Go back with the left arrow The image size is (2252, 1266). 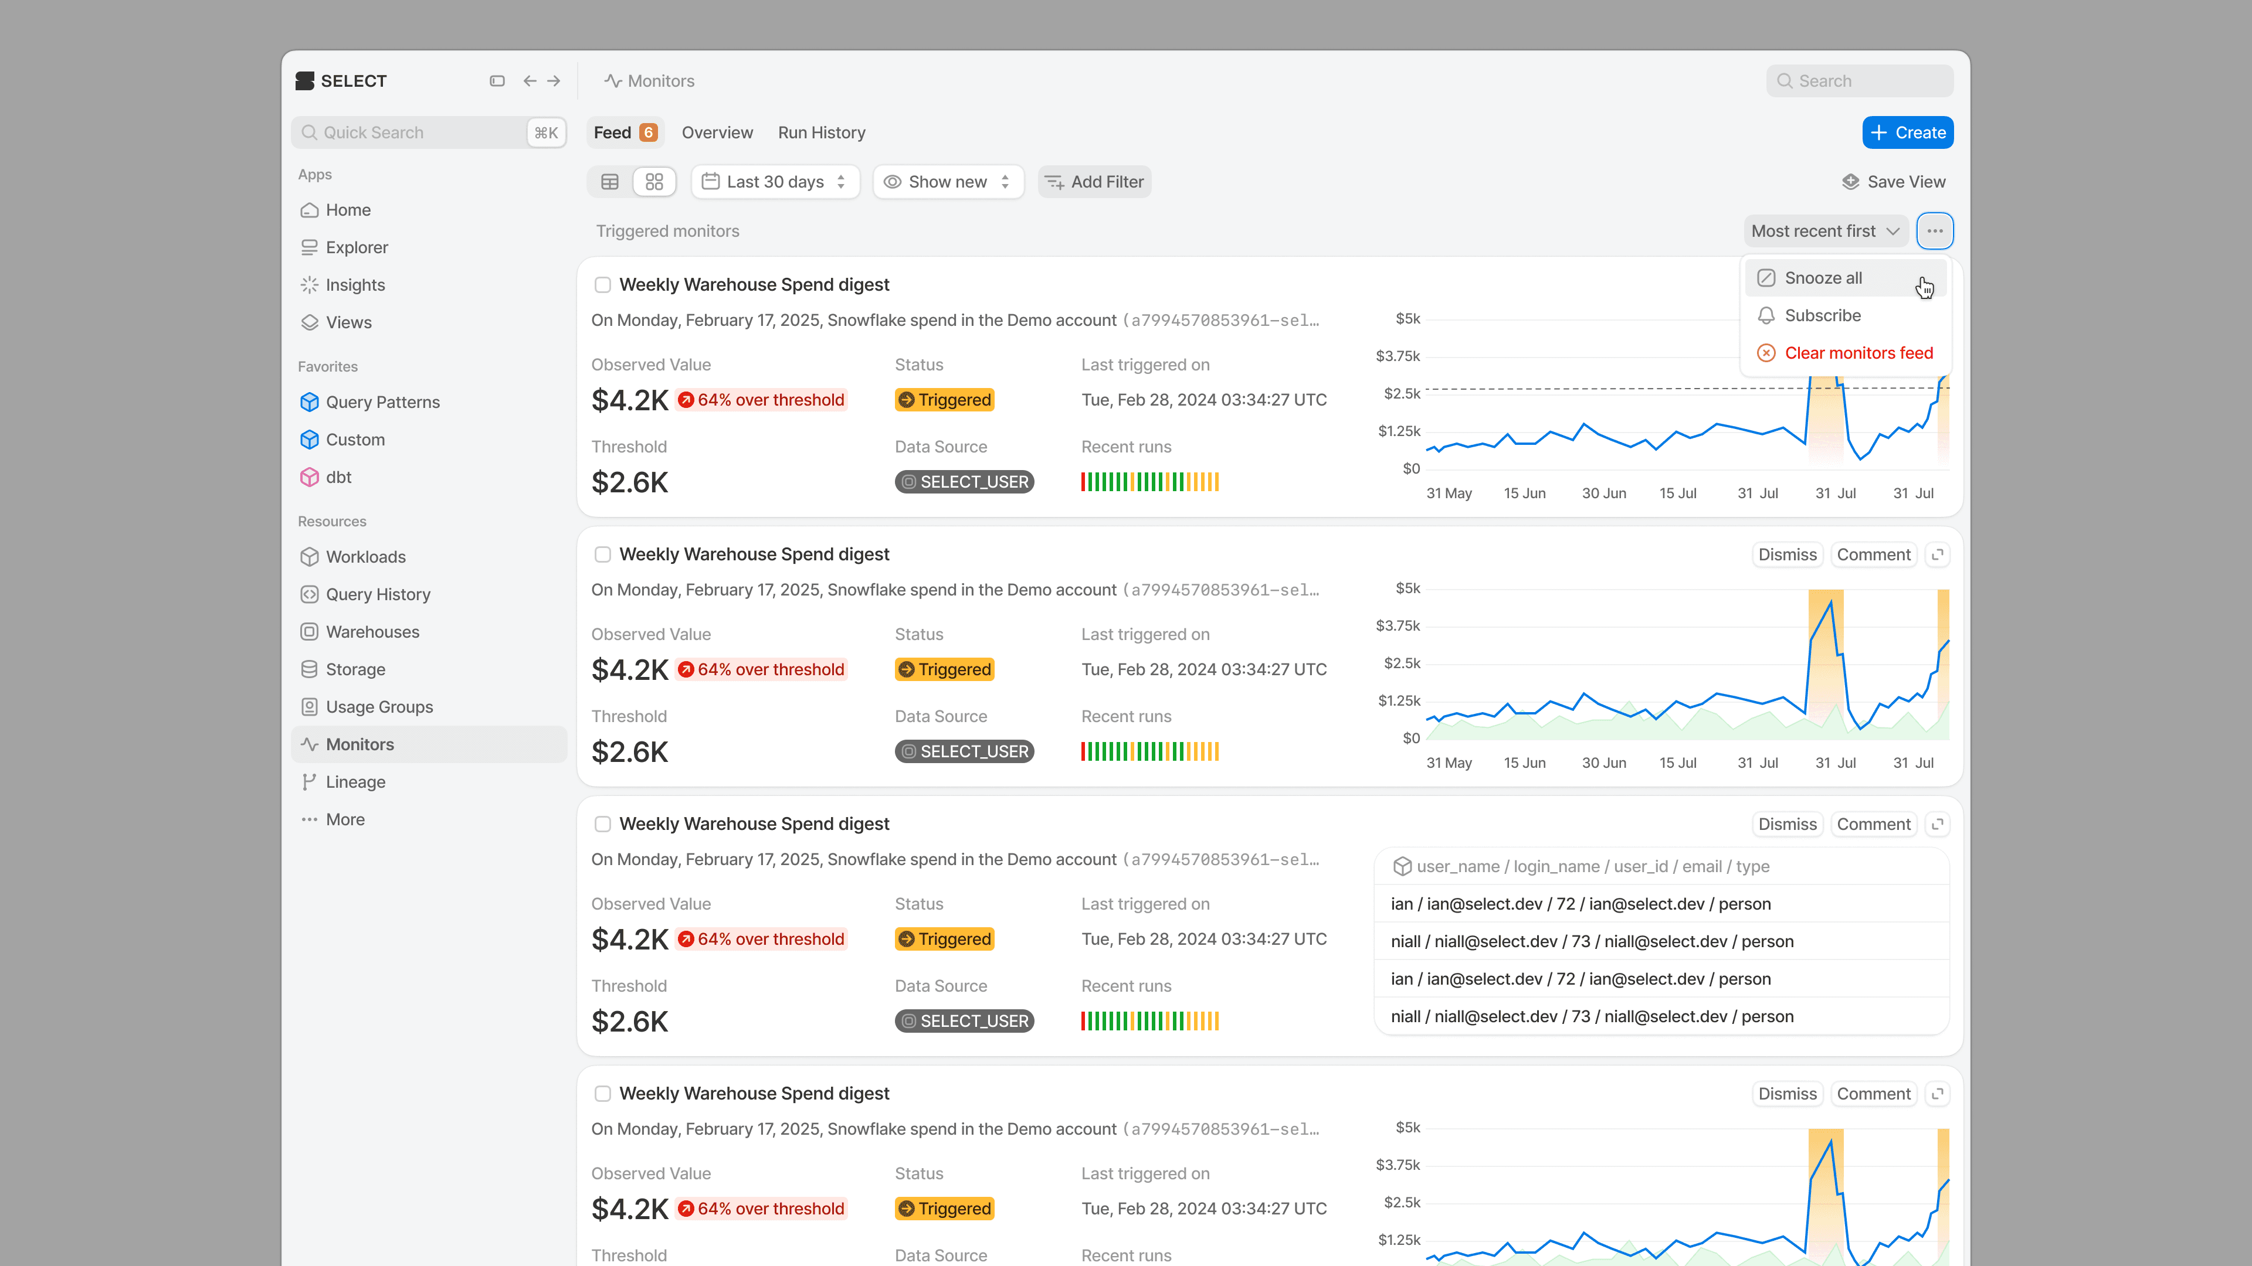[530, 80]
